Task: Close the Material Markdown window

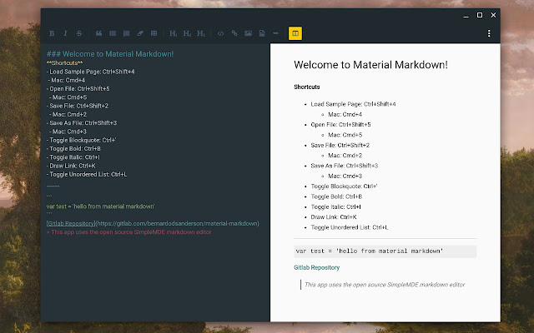Action: coord(493,15)
